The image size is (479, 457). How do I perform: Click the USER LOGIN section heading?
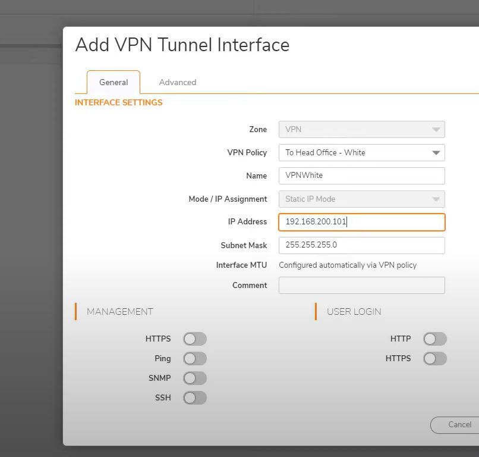(354, 312)
